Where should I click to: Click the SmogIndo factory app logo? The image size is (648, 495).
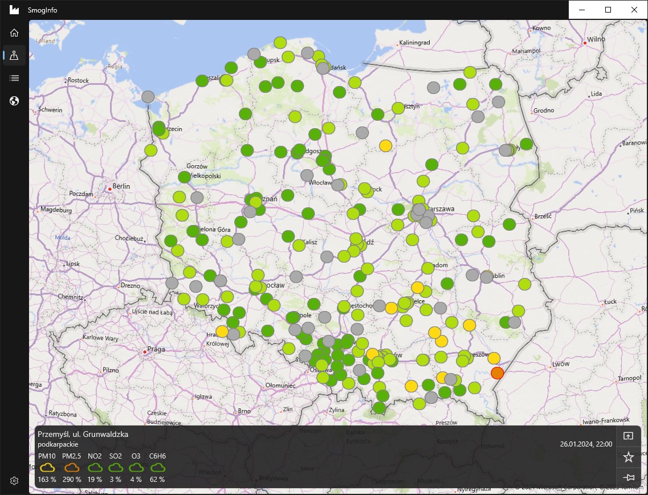point(14,10)
